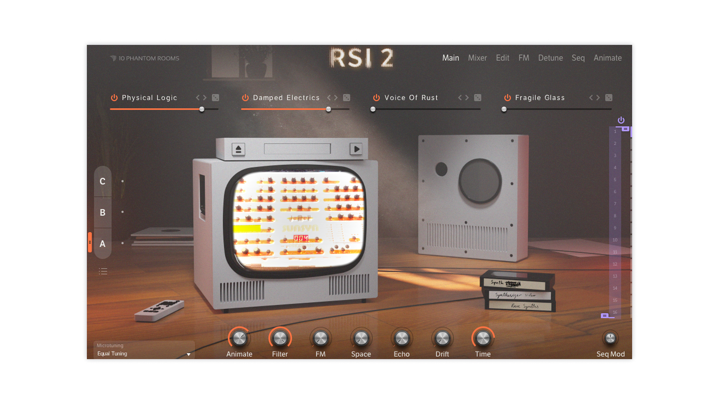Select the previous preset arrow for Voice Of Rust
719x404 pixels.
pos(461,98)
